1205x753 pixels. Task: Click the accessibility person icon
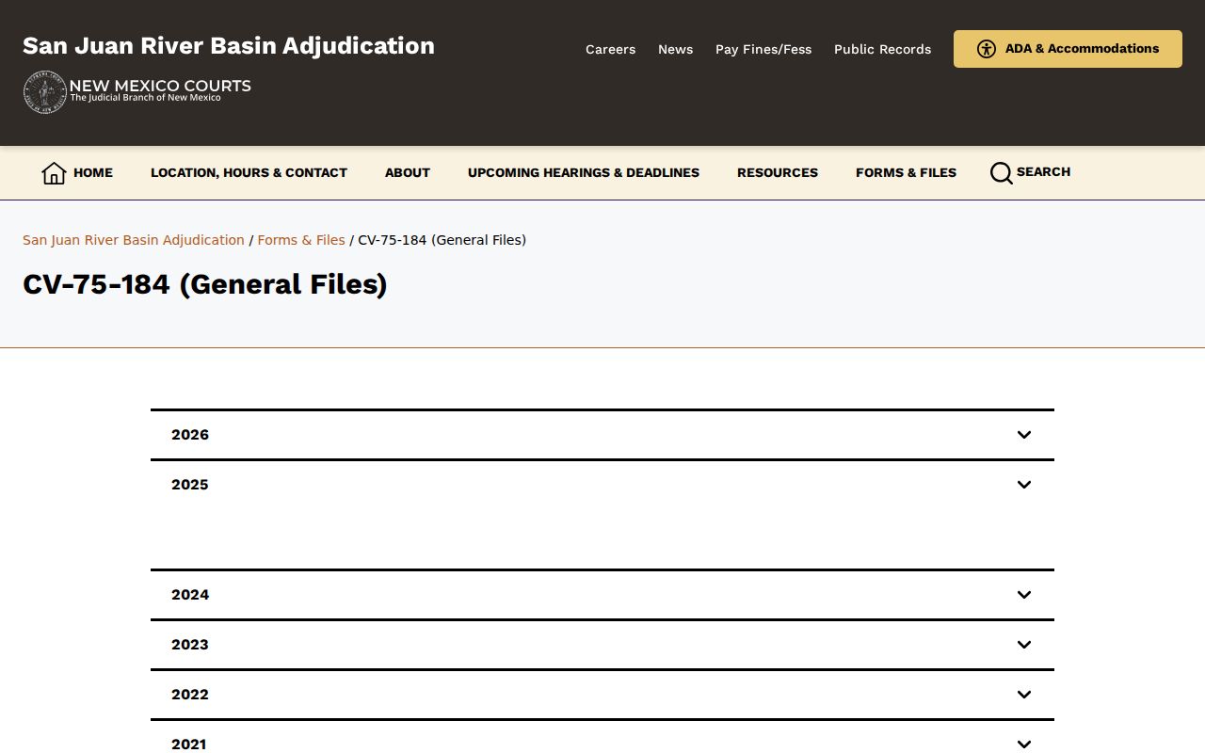[986, 49]
